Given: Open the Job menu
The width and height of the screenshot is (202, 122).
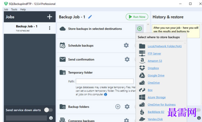Looking at the screenshot, I should tap(6, 10).
